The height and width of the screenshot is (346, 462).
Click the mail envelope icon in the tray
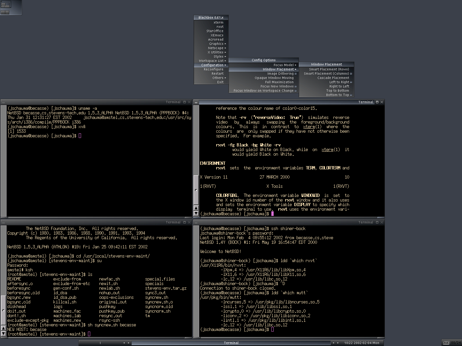[x=446, y=343]
